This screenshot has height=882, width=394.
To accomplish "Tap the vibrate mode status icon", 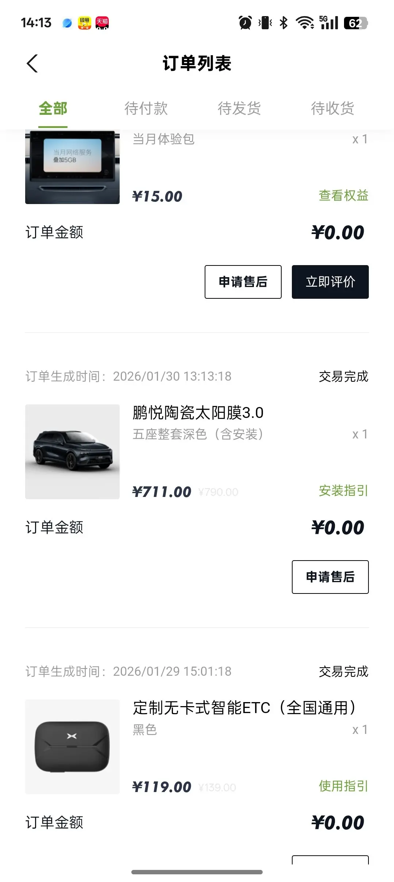I will pos(265,23).
